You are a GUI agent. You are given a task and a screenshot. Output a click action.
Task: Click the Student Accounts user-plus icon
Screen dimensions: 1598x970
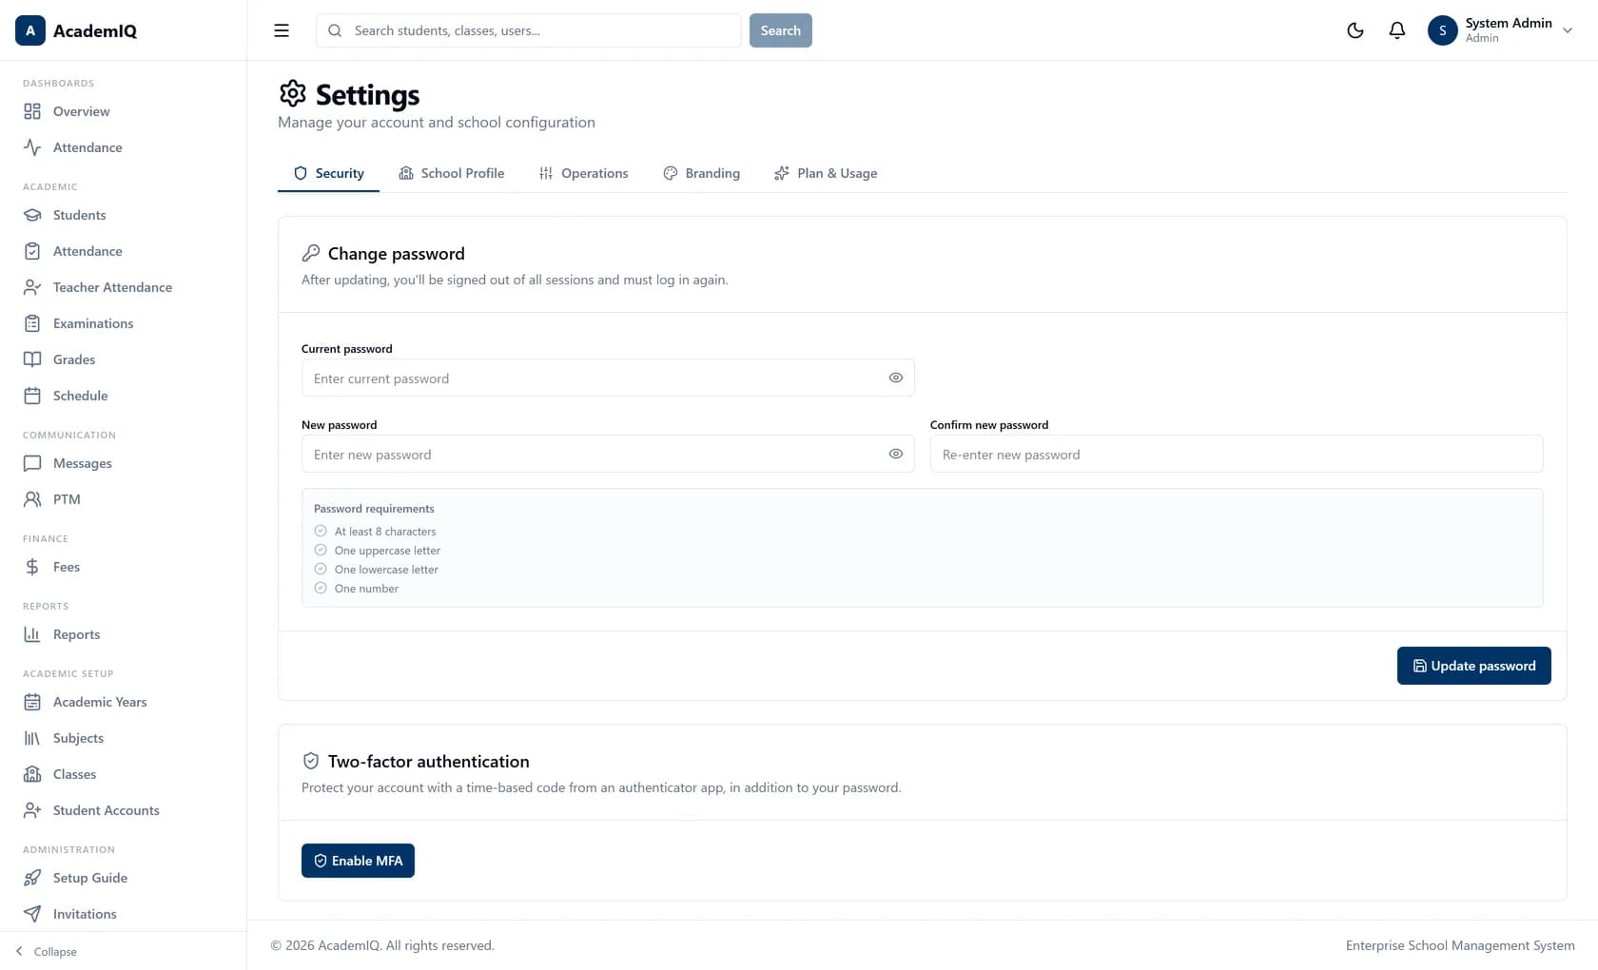(32, 810)
